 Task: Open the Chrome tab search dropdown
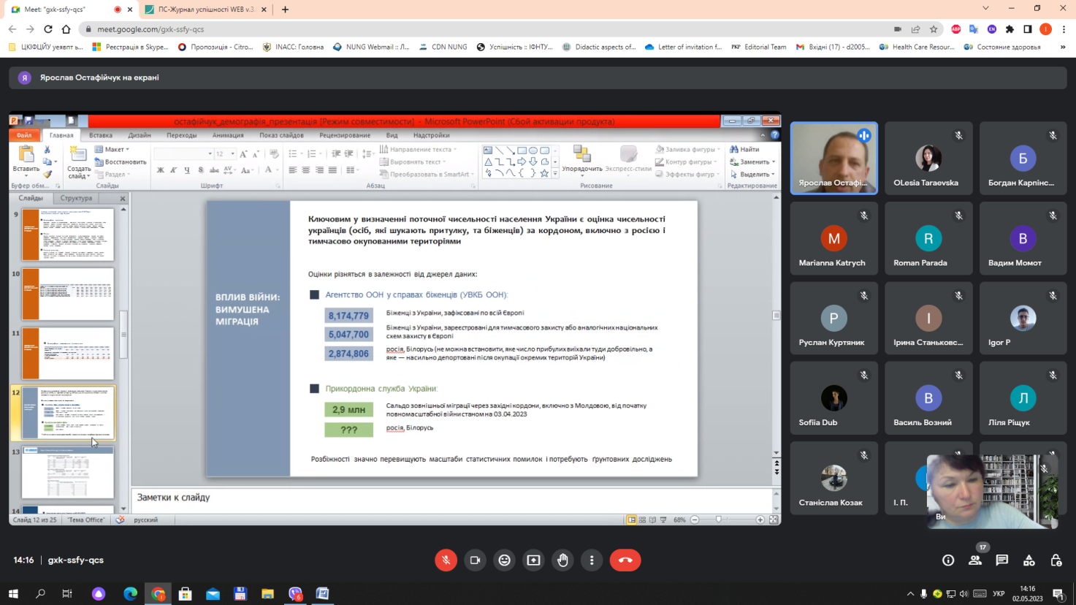click(x=985, y=9)
